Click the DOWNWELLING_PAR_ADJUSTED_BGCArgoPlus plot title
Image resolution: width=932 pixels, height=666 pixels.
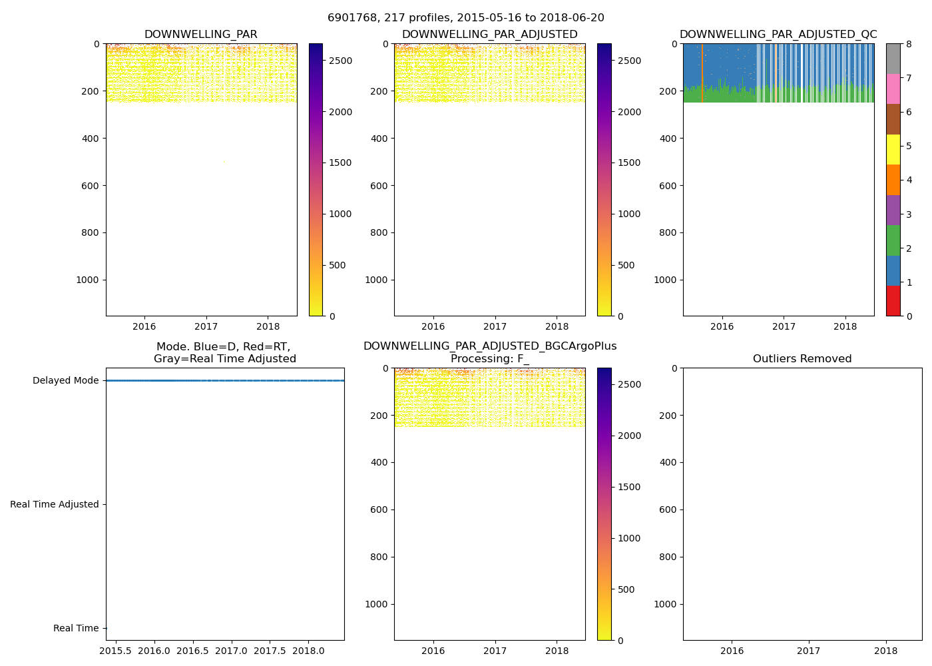pyautogui.click(x=489, y=346)
